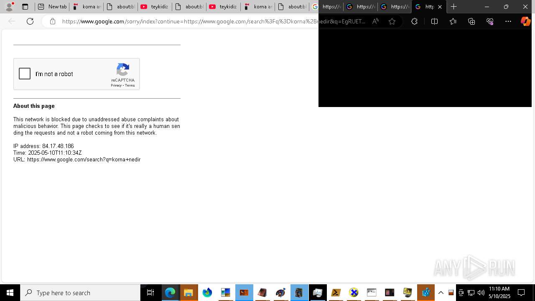535x301 pixels.
Task: Open the clock and date flyout
Action: coord(499,293)
